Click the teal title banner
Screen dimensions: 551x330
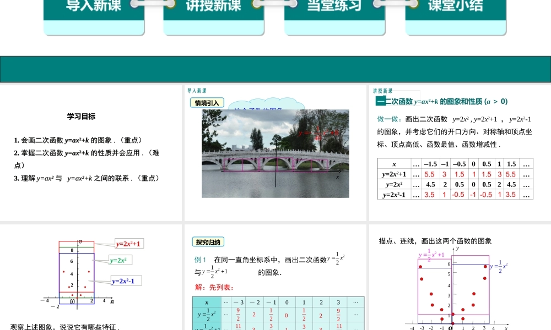click(275, 69)
